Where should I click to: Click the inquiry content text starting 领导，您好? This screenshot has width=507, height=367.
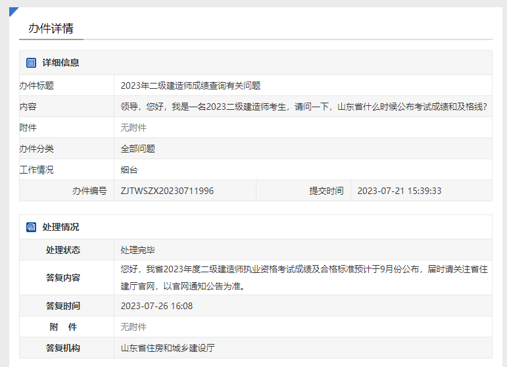pos(303,107)
